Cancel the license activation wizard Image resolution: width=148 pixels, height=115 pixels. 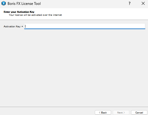click(x=139, y=113)
